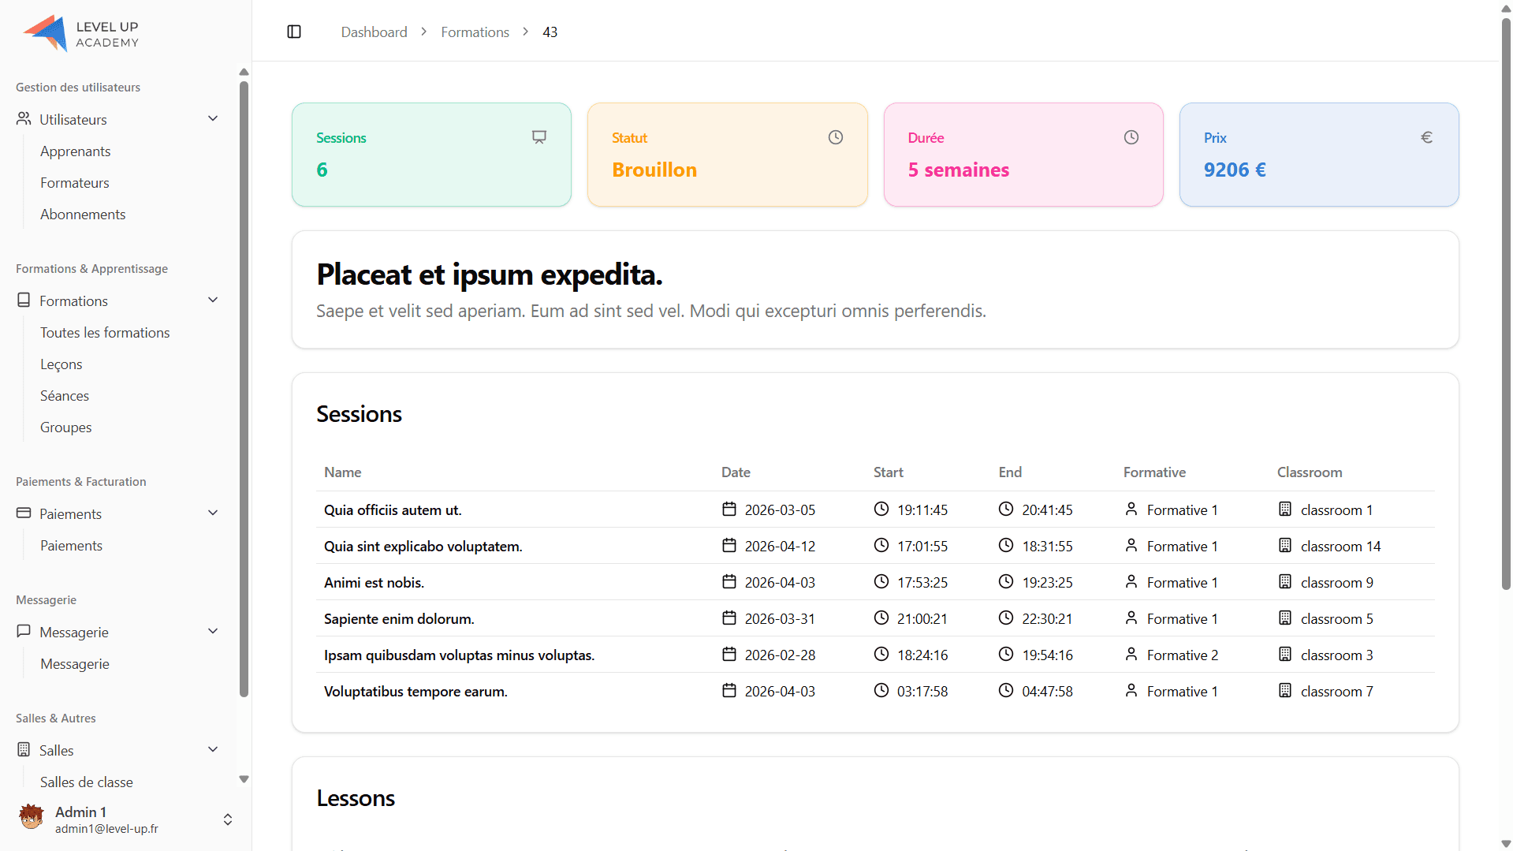Toggle the sidebar panel icon
Viewport: 1513px width, 851px height.
tap(294, 32)
